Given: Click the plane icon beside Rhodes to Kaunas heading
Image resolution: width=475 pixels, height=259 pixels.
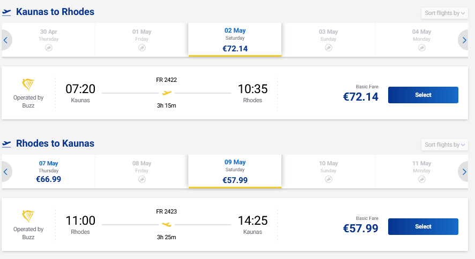Looking at the screenshot, I should click(x=7, y=144).
